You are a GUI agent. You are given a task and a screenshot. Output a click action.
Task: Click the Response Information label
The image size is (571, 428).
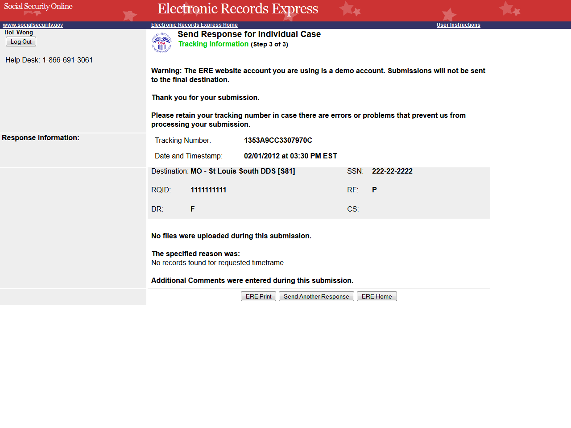[x=41, y=137]
